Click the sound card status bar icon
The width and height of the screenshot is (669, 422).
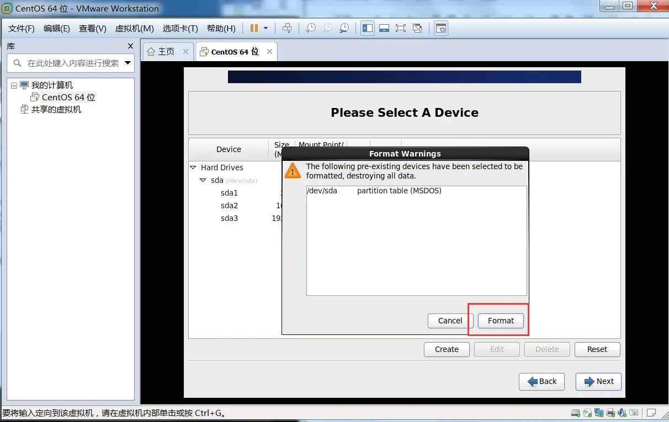click(622, 413)
